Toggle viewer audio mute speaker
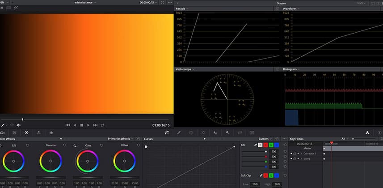Viewport: 383px width, 188px height. coord(19,125)
